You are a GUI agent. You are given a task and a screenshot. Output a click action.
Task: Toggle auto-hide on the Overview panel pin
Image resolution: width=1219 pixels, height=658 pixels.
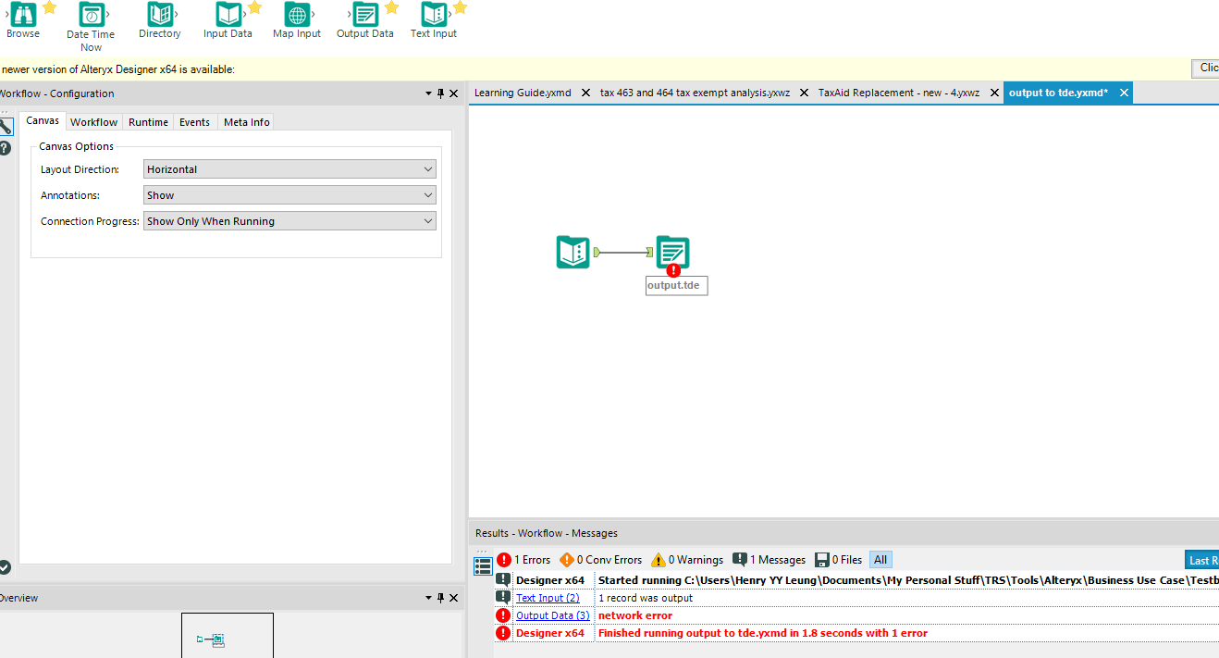tap(440, 597)
